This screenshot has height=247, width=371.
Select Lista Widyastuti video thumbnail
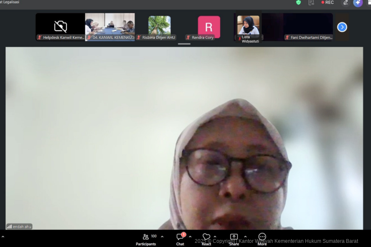(249, 26)
